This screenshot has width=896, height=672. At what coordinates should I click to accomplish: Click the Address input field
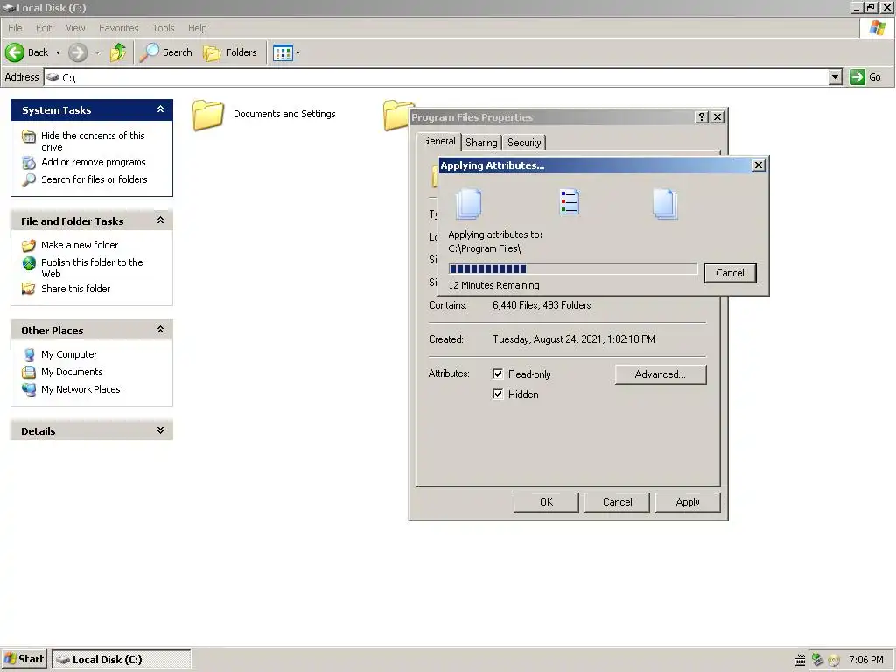click(x=437, y=77)
